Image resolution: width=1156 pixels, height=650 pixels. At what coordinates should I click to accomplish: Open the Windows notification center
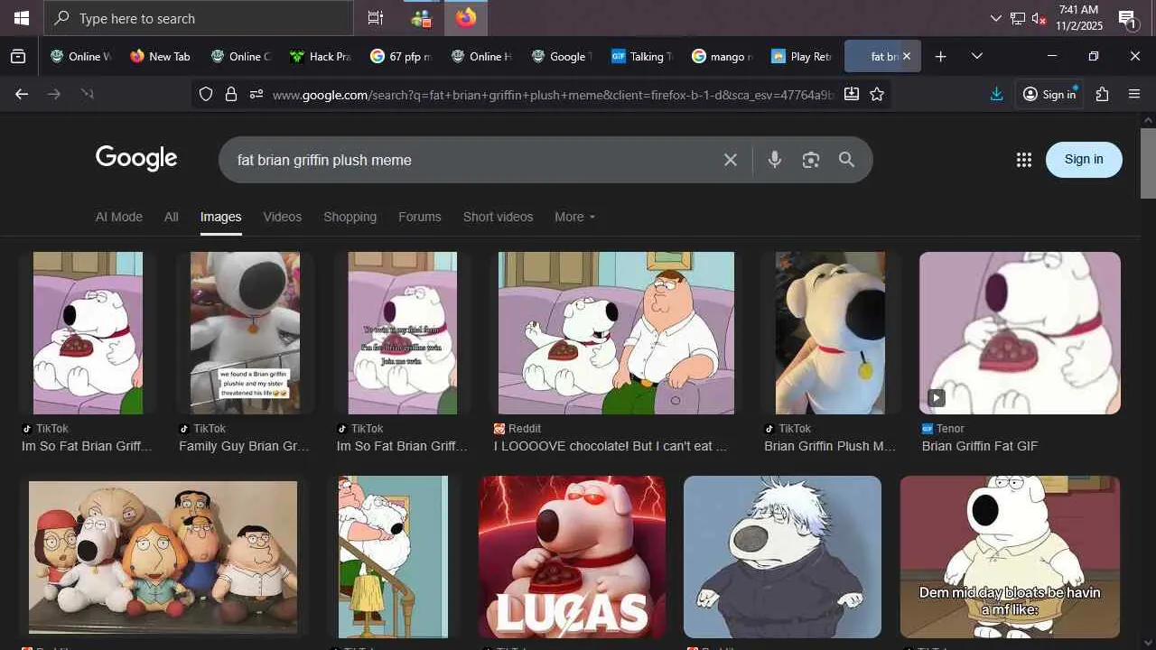tap(1127, 18)
